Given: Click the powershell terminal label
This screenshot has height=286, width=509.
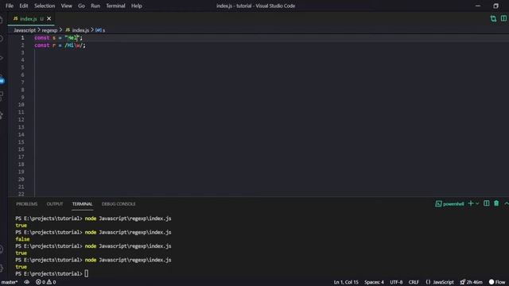Looking at the screenshot, I should click(449, 203).
